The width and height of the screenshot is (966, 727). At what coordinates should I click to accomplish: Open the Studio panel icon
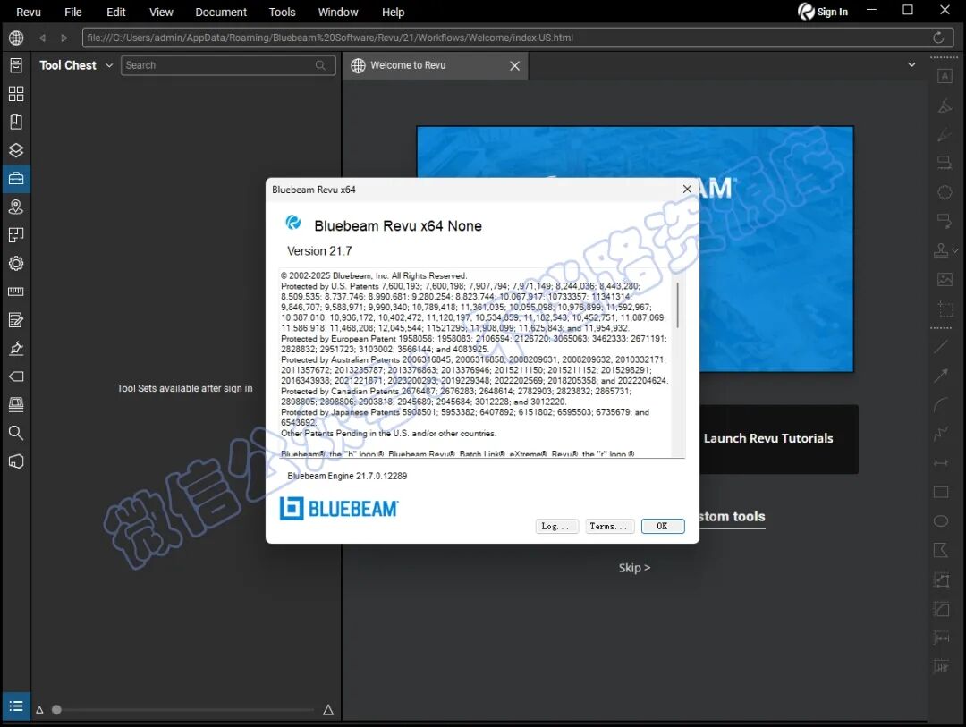click(16, 461)
